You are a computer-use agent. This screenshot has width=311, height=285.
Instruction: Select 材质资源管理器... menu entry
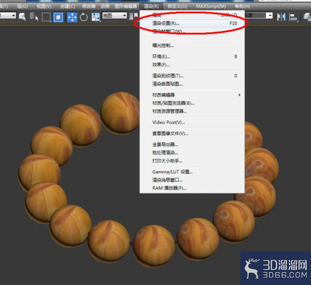coord(192,111)
